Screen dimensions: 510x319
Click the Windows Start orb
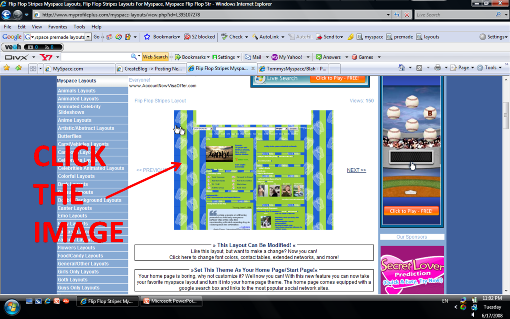click(12, 307)
